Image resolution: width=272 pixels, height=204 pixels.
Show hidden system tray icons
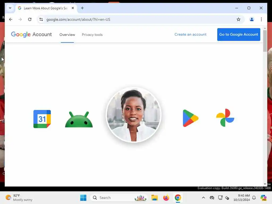[x=203, y=198]
